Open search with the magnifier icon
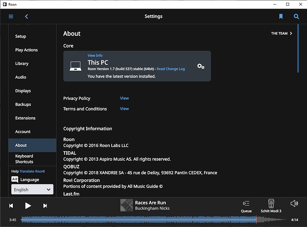The image size is (307, 227). click(296, 16)
